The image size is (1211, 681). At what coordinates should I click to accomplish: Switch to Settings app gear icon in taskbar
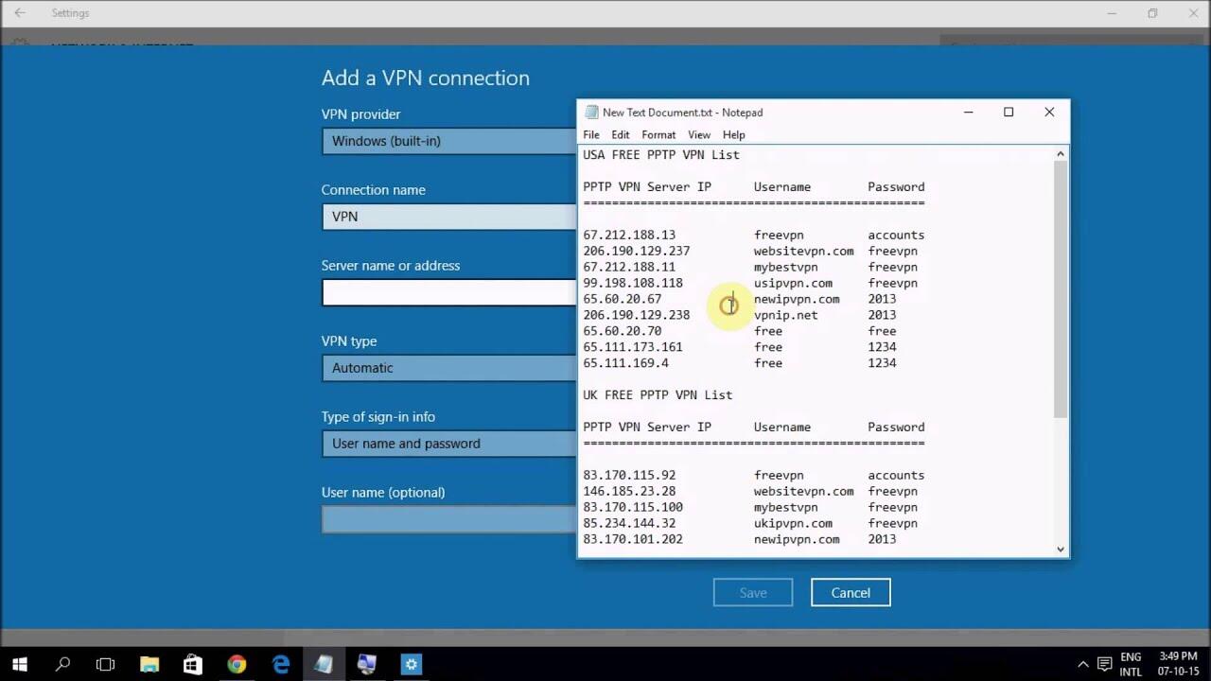coord(411,664)
